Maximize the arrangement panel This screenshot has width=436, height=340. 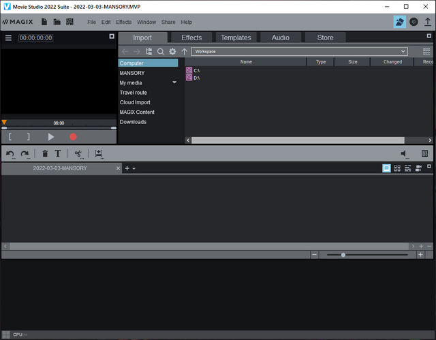pos(429,166)
